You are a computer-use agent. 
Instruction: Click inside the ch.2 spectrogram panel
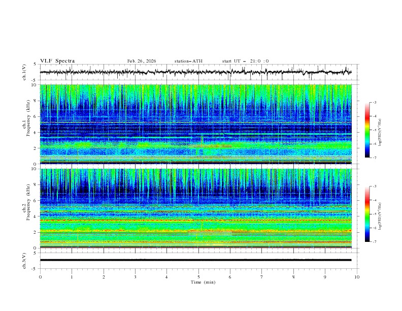(196, 208)
